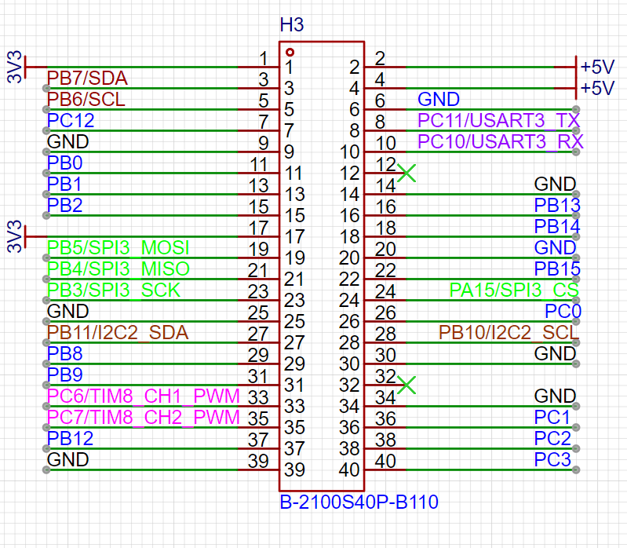Click the B-2100S40P-B110 part name text

(359, 502)
